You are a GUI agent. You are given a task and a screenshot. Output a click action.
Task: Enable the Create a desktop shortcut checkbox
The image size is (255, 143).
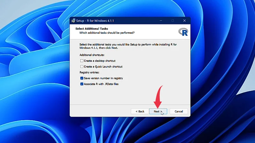[82, 61]
